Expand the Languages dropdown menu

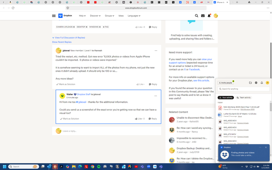point(134,16)
